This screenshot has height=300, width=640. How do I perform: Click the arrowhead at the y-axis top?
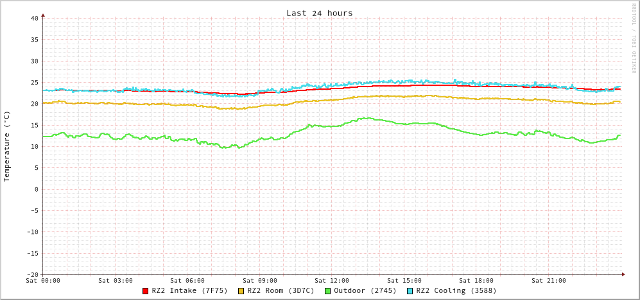point(43,15)
